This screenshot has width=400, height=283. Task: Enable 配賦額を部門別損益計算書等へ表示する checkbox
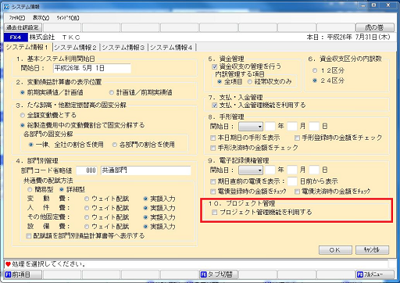click(29, 236)
